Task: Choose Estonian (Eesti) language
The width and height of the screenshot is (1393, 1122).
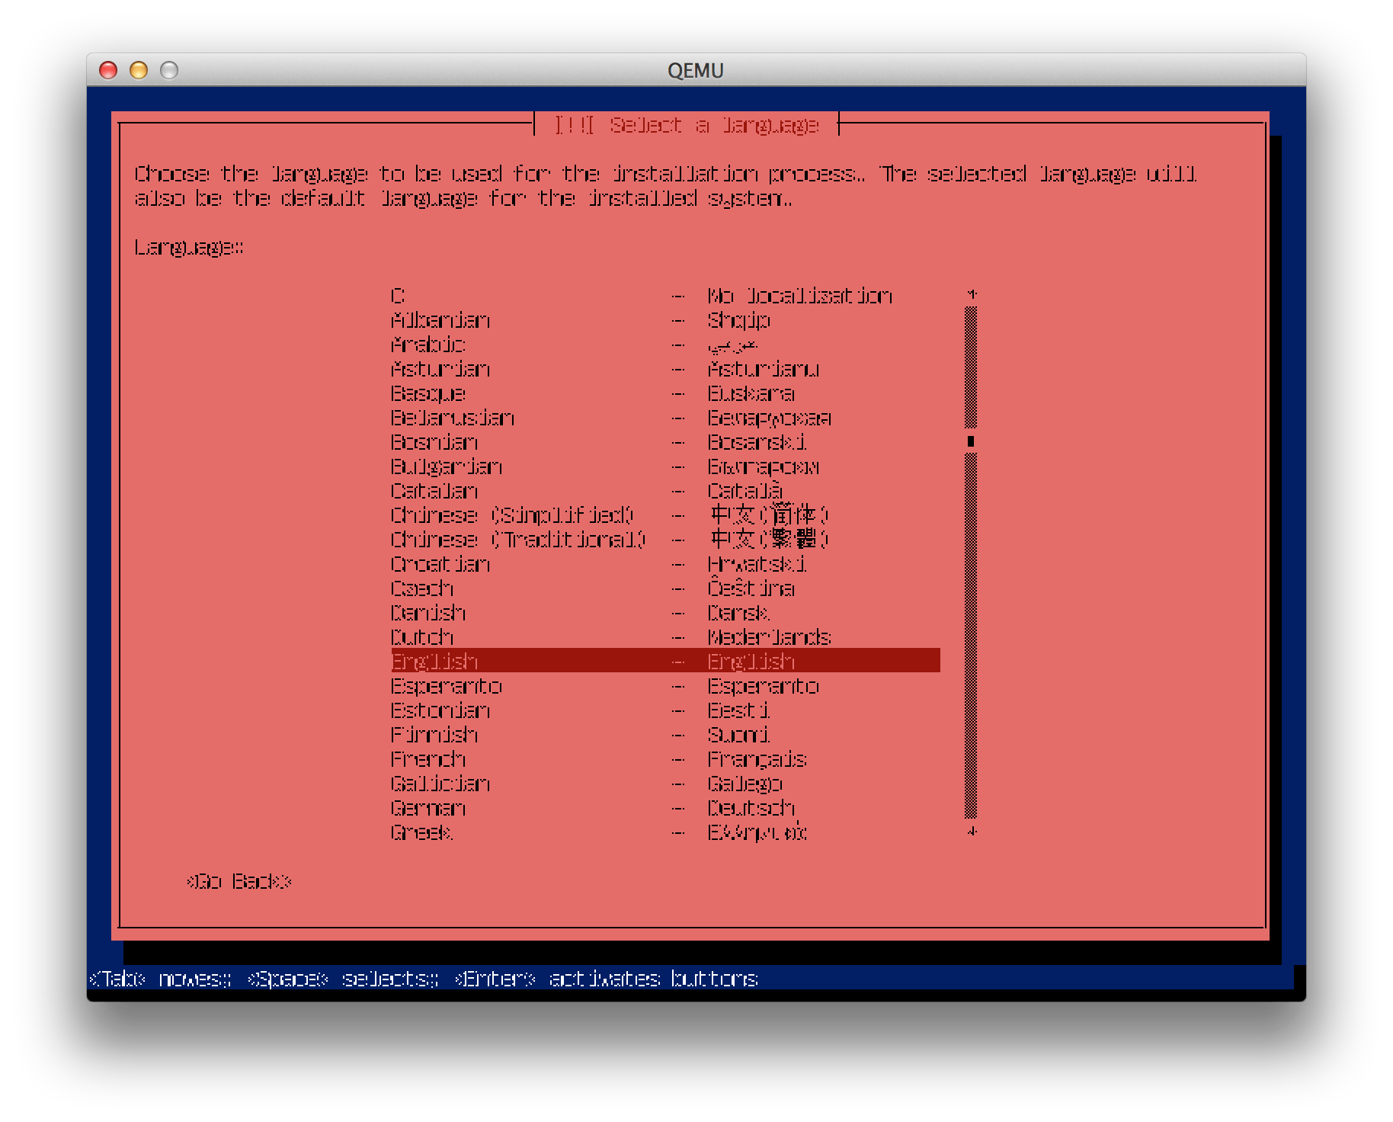Action: tap(665, 710)
